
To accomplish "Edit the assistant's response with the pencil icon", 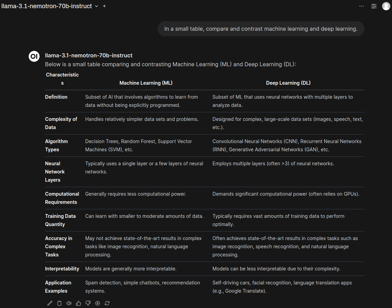I will pyautogui.click(x=50, y=303).
